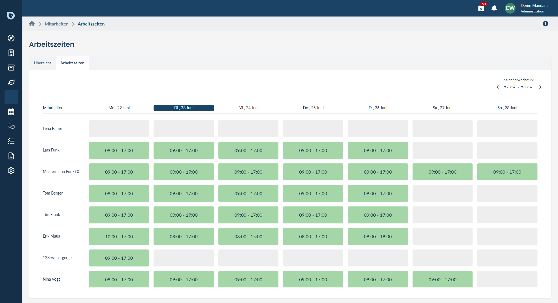Screen dimensions: 558x303
Task: Click the So., 28 Juni column header
Action: pyautogui.click(x=507, y=108)
